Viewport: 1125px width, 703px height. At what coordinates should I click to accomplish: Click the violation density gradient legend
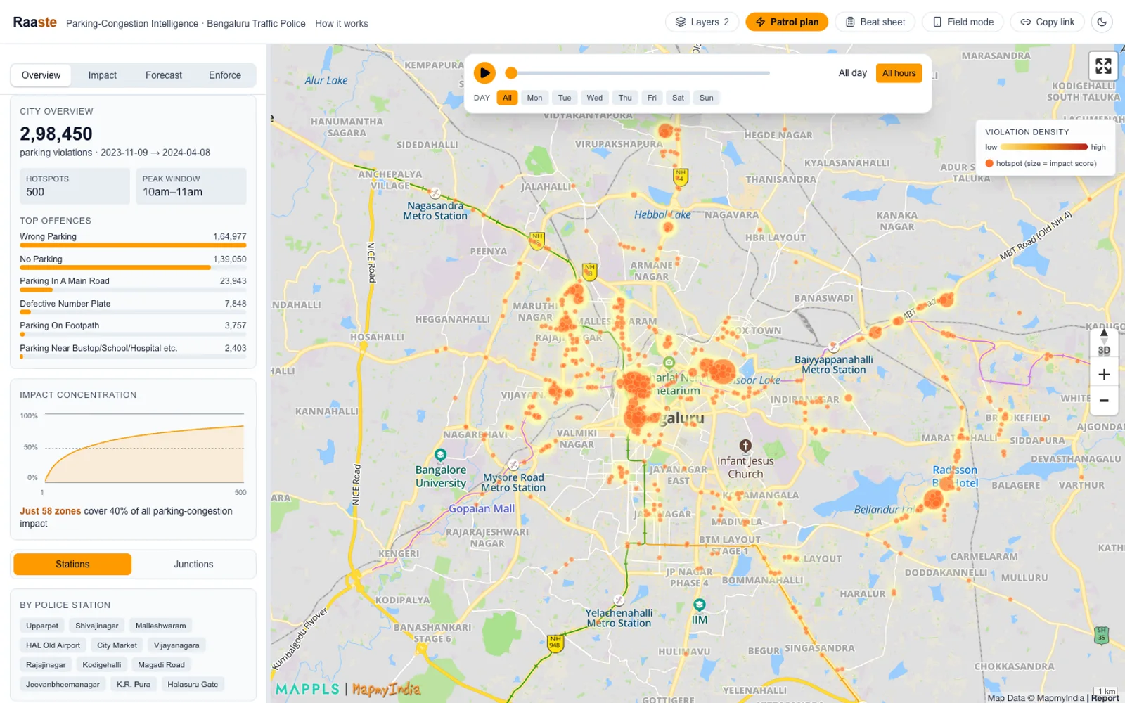(1043, 147)
